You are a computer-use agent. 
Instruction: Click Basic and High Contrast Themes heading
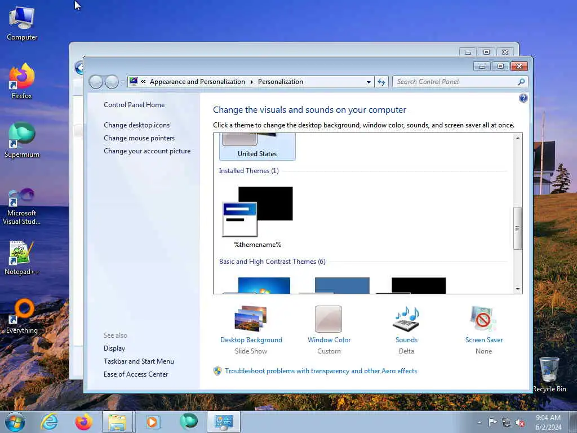272,262
